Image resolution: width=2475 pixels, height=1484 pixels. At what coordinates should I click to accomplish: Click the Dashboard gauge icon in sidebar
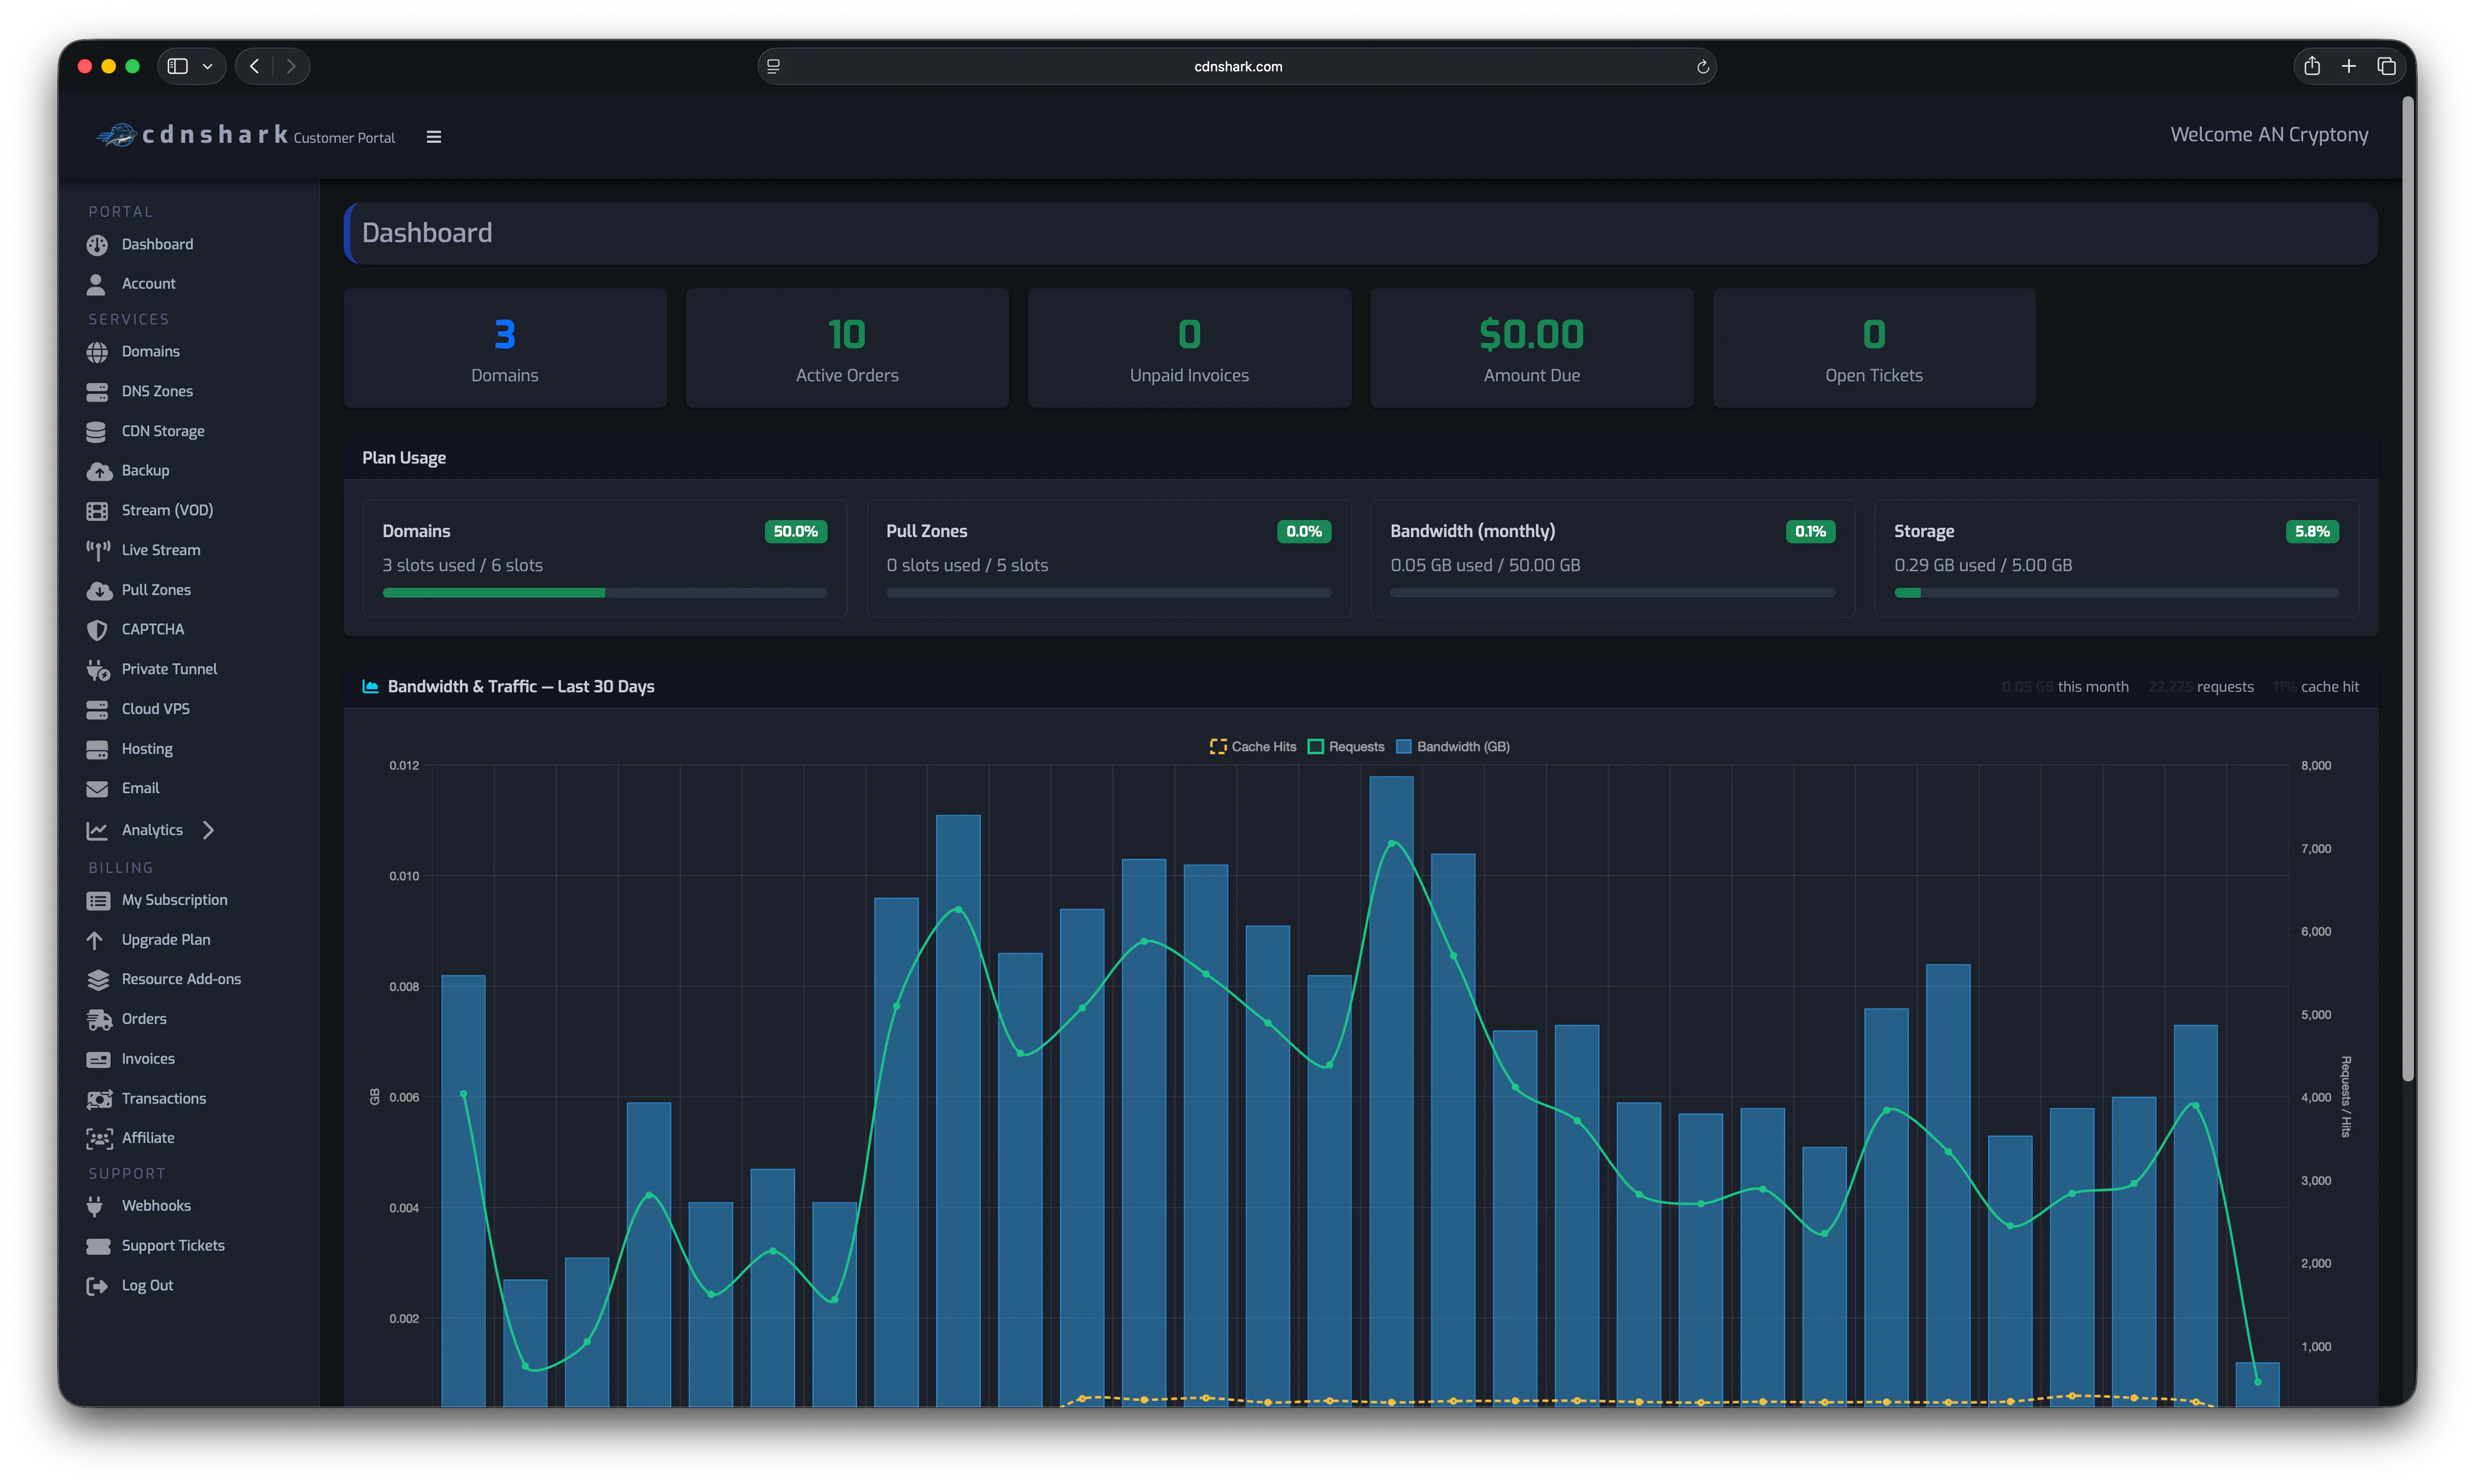point(97,245)
